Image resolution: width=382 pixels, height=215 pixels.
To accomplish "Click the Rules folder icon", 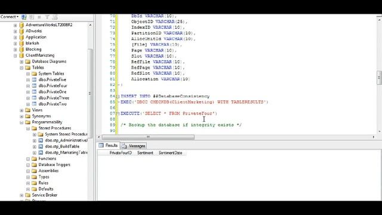I will [35, 183].
